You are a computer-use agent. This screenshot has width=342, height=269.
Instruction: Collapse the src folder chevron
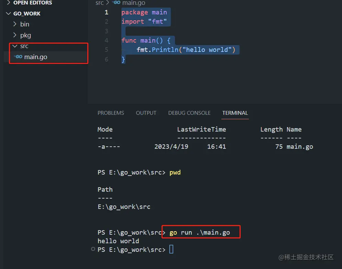15,46
